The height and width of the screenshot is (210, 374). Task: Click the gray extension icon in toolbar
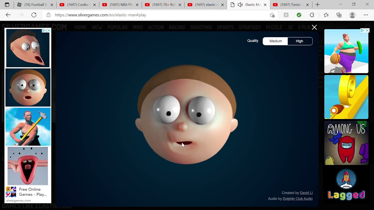pos(286,15)
